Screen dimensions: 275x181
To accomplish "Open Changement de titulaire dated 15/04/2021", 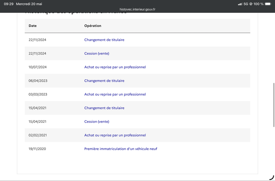I will (104, 108).
